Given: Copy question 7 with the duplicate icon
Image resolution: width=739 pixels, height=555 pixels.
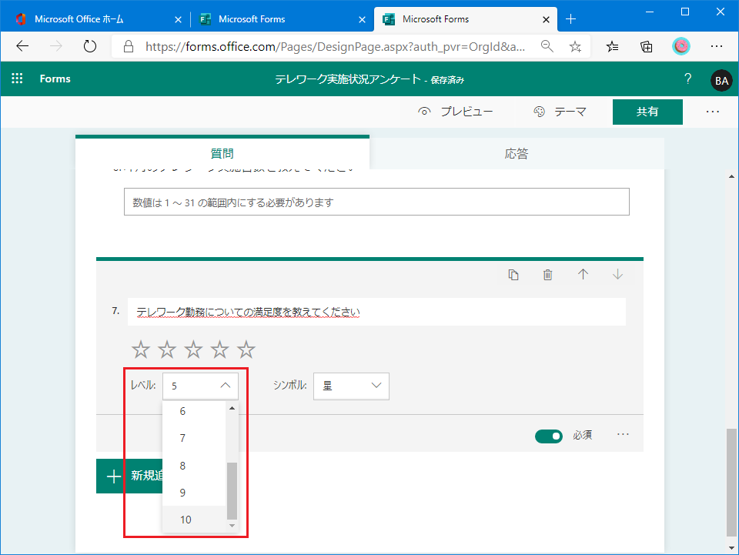Looking at the screenshot, I should (513, 275).
